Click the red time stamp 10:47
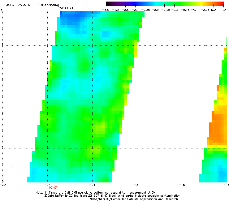Viewport: 229px width, 201px height. point(53,188)
